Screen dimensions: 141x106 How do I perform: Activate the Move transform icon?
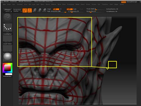pos(34,10)
